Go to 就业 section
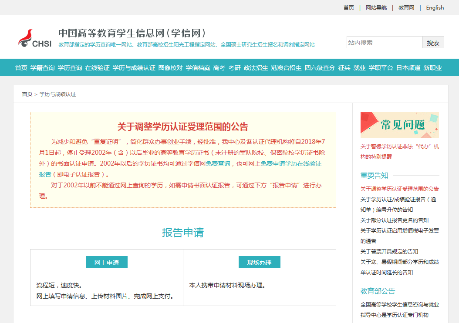 [x=359, y=68]
